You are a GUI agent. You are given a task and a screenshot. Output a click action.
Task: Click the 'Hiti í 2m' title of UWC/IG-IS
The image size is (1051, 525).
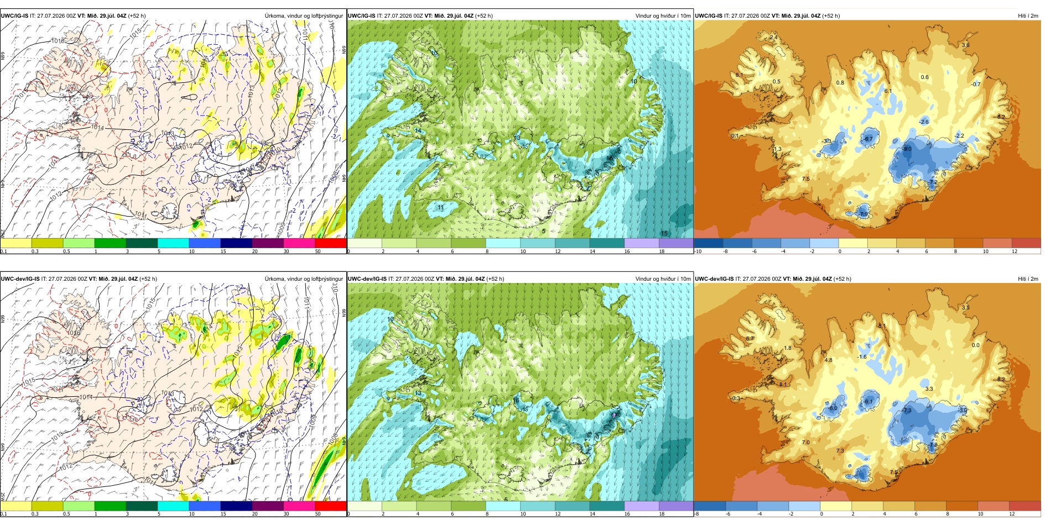coord(1028,15)
